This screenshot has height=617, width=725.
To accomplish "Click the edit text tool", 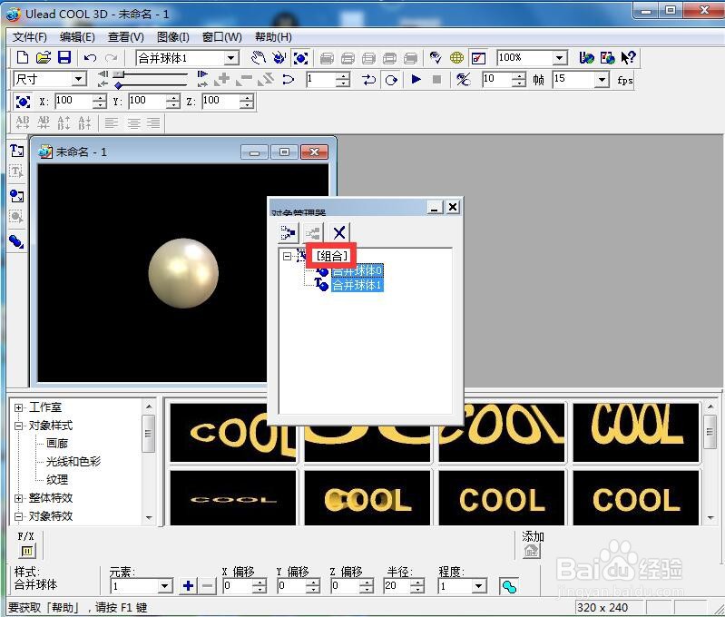I will 17,171.
